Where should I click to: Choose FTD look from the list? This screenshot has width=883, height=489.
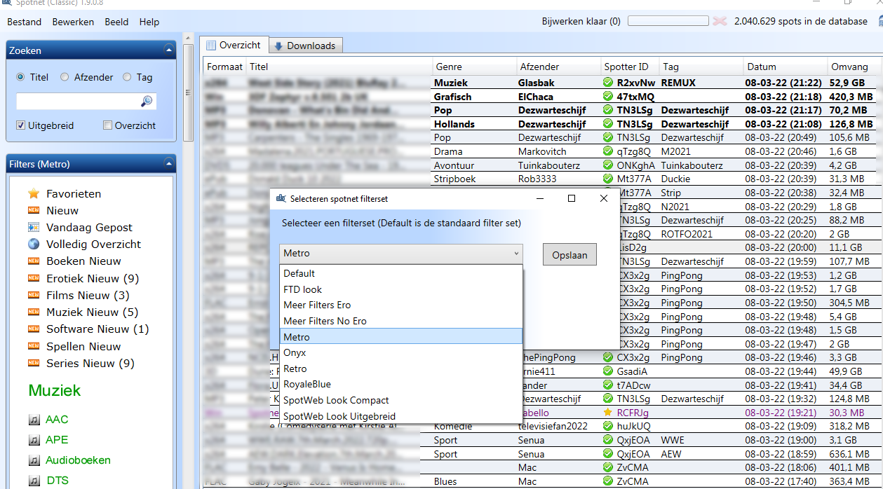point(401,289)
